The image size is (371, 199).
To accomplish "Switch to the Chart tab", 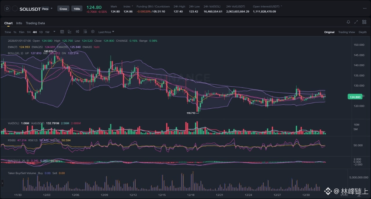I will 8,23.
